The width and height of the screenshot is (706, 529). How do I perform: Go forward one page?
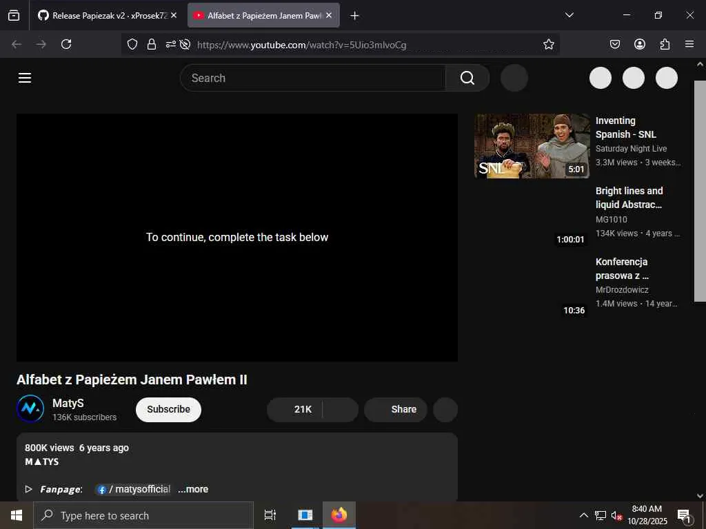41,44
